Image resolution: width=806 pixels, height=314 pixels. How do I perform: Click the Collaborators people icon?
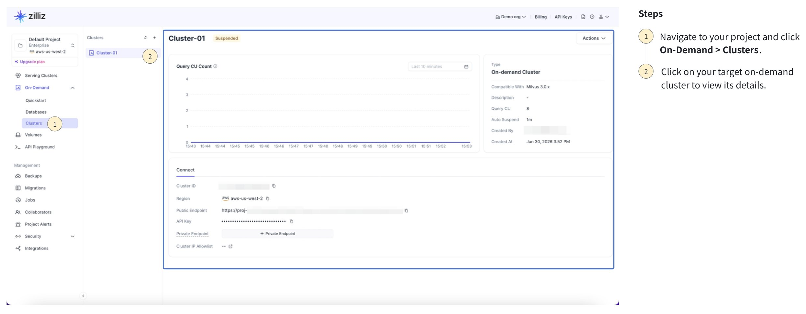(18, 212)
